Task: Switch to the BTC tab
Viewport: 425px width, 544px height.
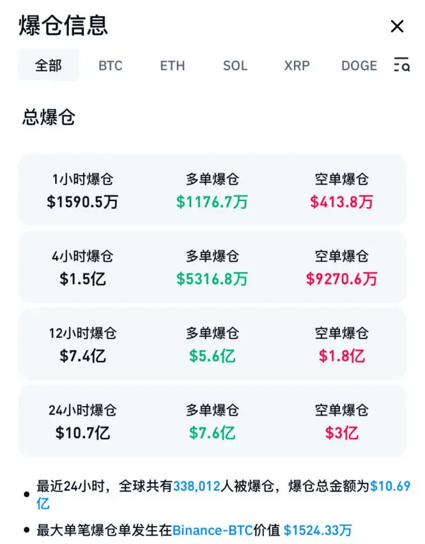Action: coord(110,66)
